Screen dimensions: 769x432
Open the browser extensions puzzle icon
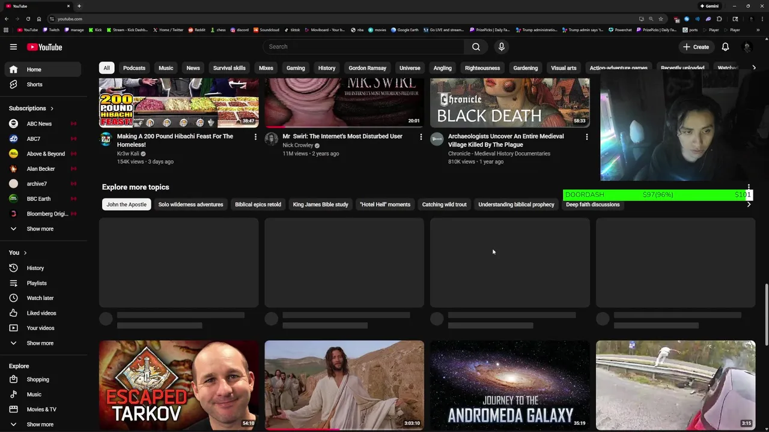[x=719, y=19]
